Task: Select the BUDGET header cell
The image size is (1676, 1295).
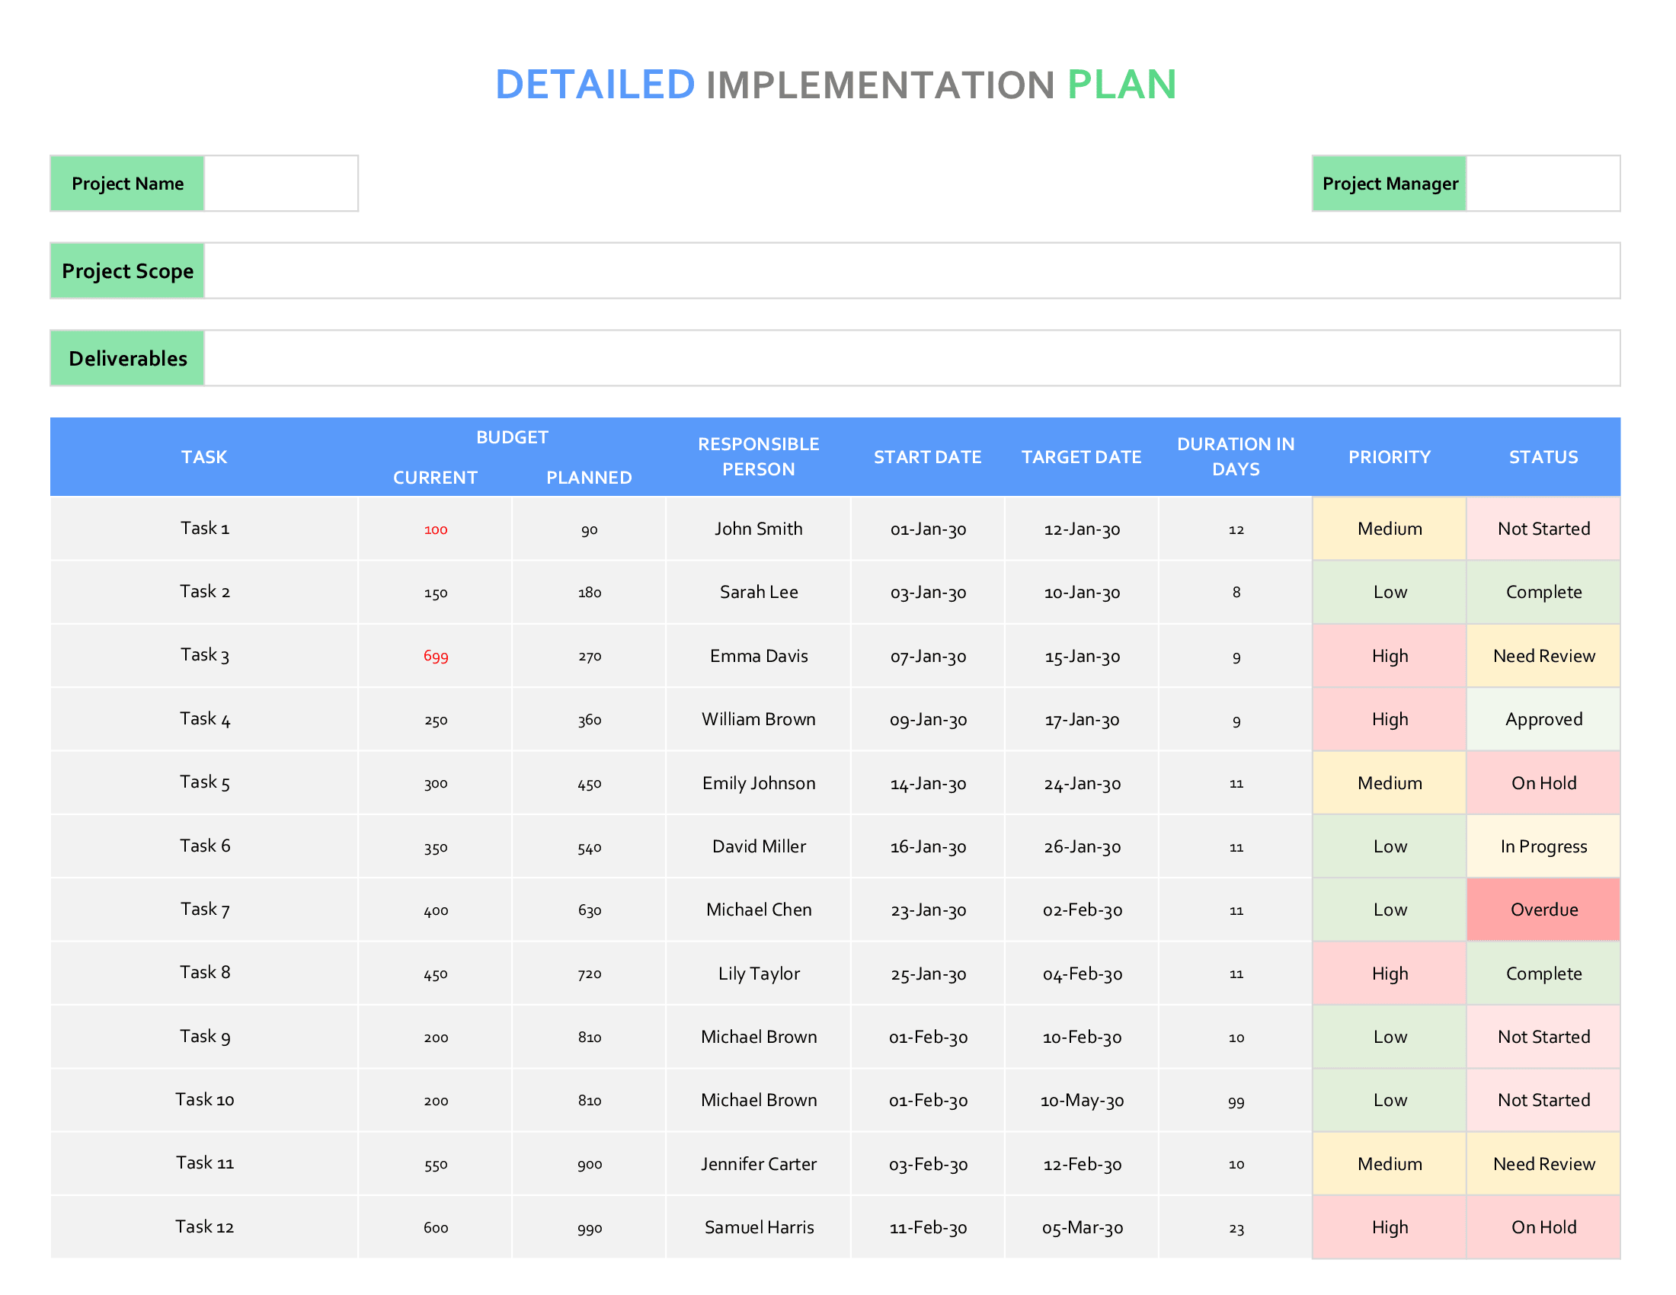Action: point(512,436)
